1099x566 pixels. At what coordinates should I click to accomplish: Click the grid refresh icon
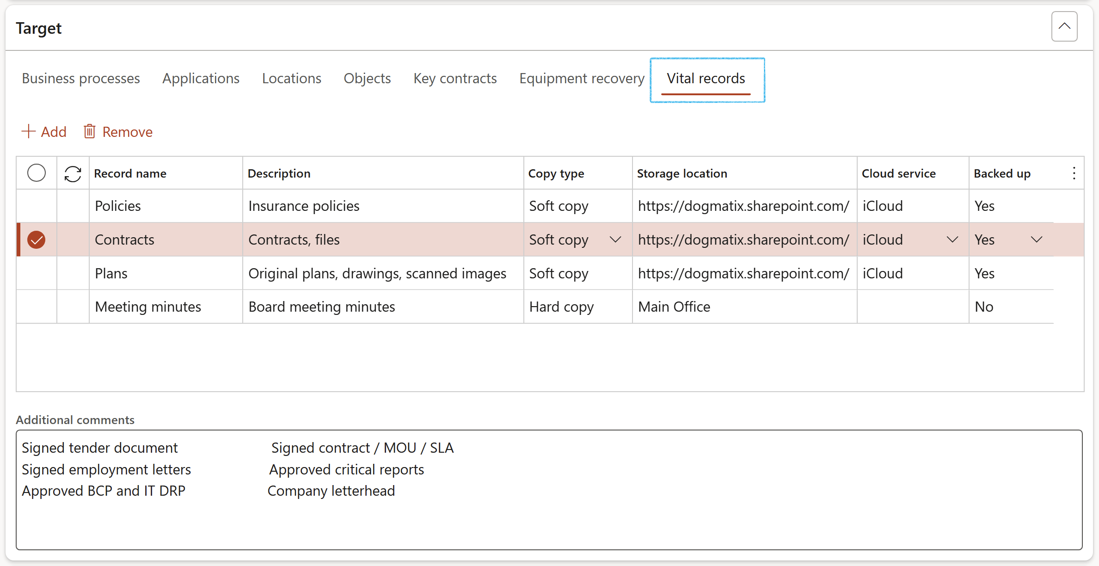point(73,174)
